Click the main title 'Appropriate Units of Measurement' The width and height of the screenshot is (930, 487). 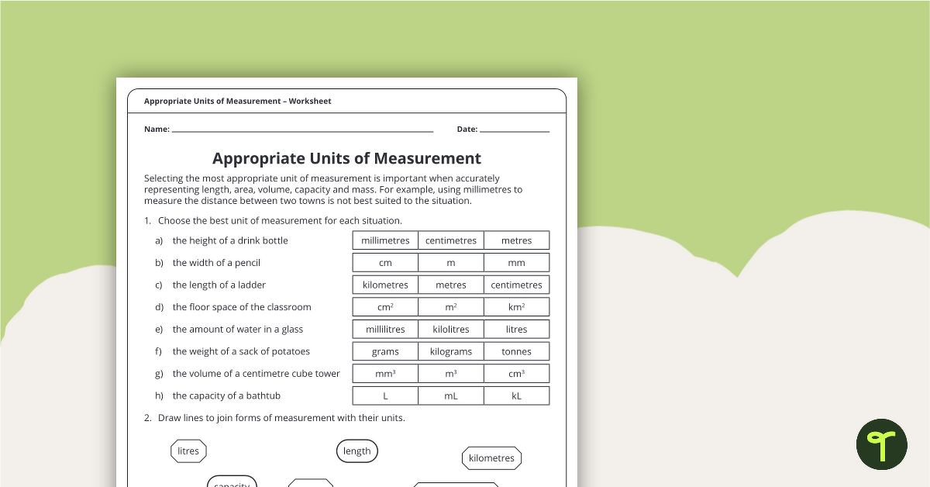(346, 158)
